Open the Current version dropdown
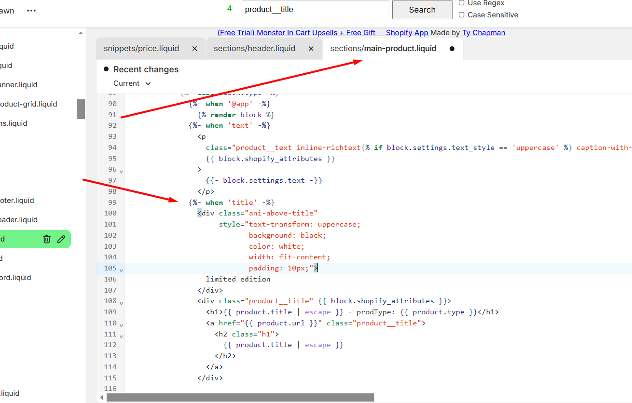This screenshot has height=403, width=632. (x=132, y=83)
